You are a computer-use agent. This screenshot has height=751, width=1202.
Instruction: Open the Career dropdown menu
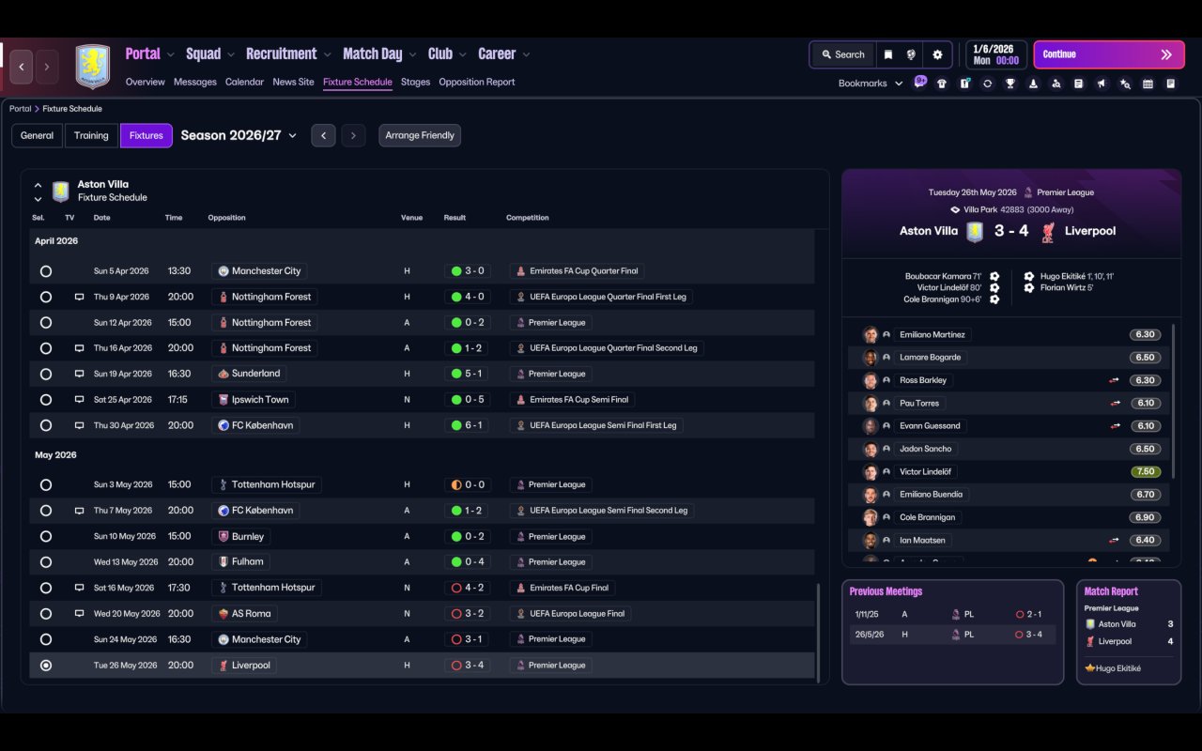pos(504,54)
